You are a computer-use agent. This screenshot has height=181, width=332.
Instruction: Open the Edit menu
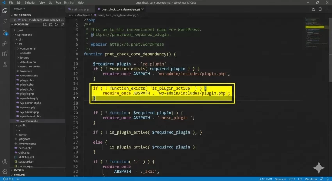(x=19, y=3)
